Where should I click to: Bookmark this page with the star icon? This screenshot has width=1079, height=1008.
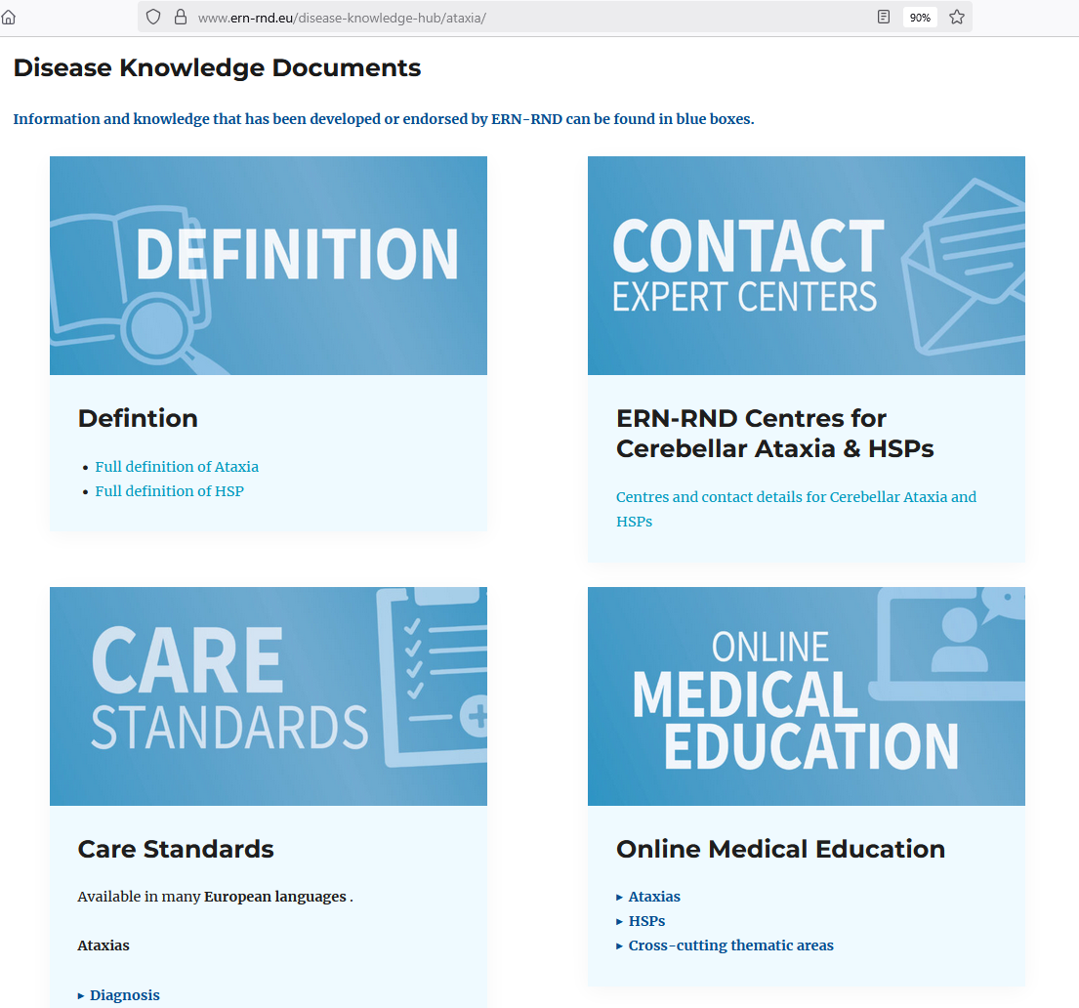click(957, 18)
